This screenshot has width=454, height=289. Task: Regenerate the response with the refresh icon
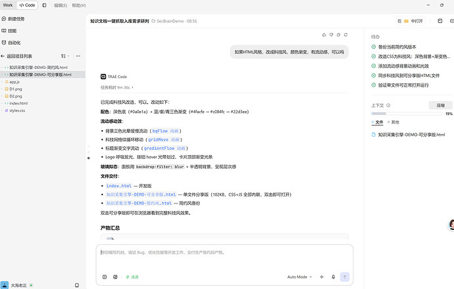(345, 35)
